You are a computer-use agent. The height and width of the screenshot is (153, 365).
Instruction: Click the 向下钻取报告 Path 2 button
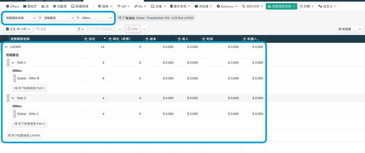point(30,124)
